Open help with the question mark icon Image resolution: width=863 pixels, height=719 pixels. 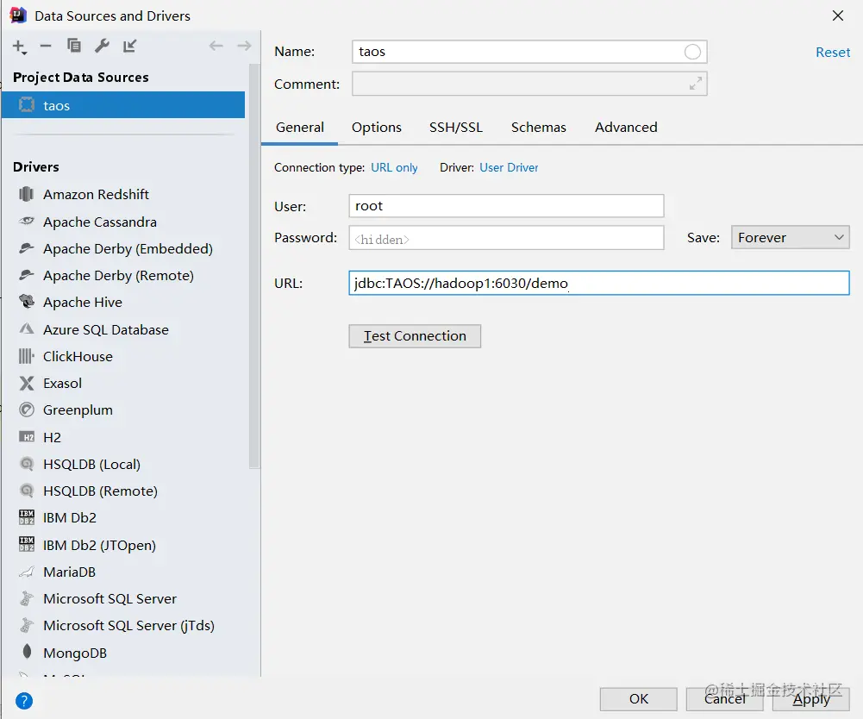(24, 701)
